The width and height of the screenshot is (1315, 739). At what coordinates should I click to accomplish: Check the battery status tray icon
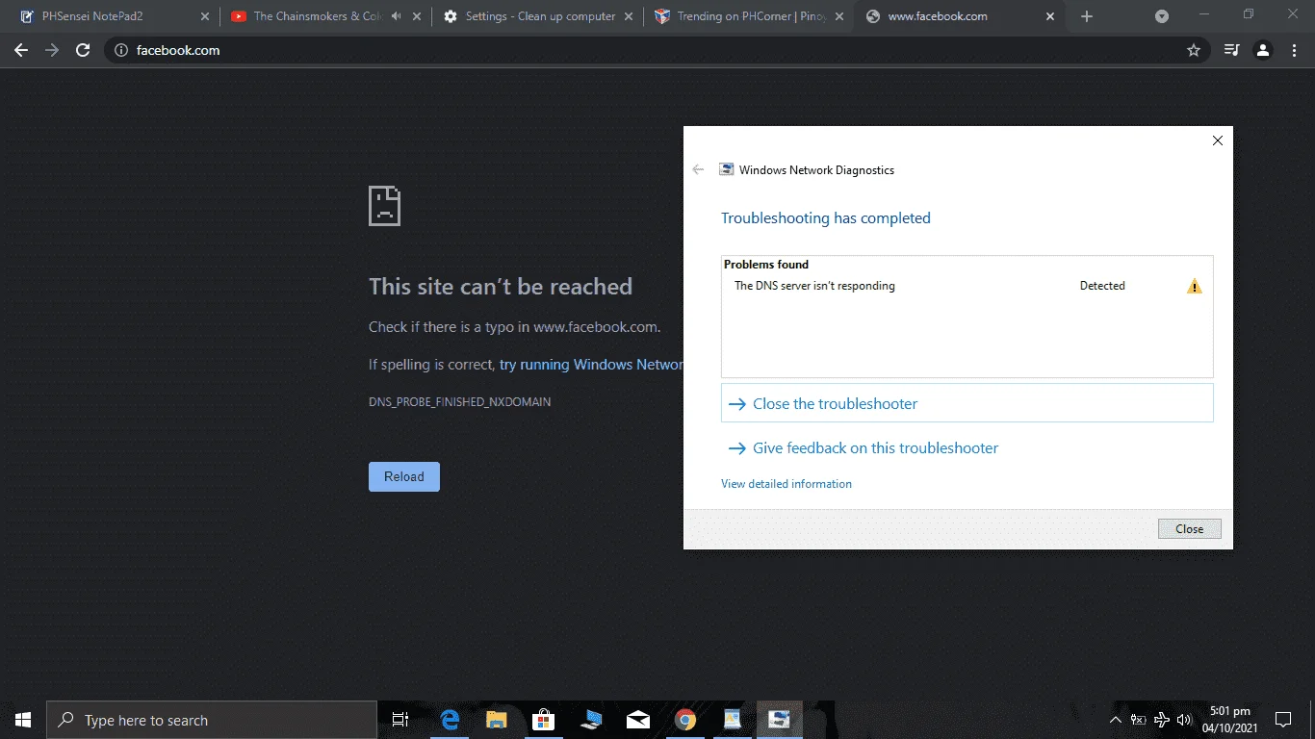point(1139,720)
